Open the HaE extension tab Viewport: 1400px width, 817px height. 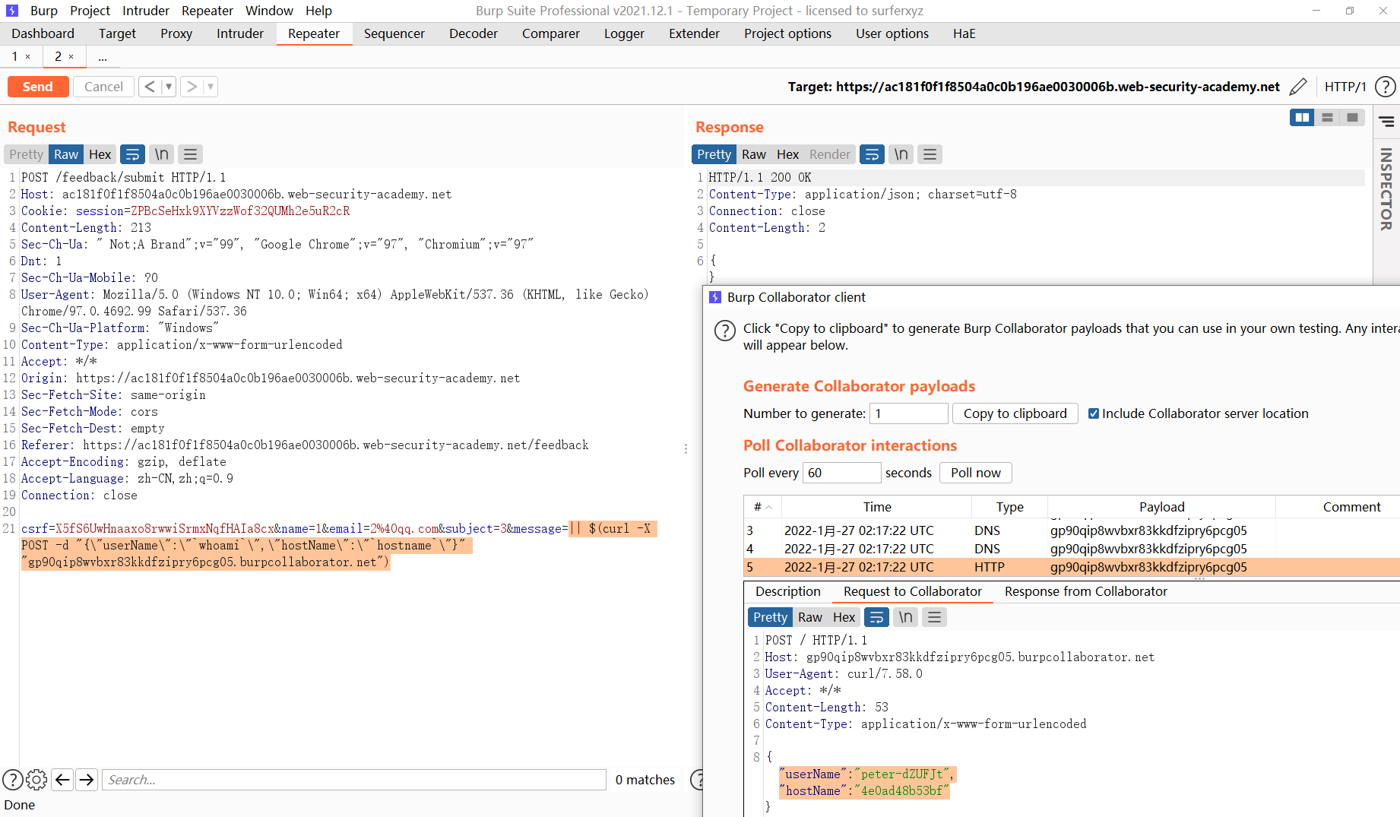pos(964,33)
